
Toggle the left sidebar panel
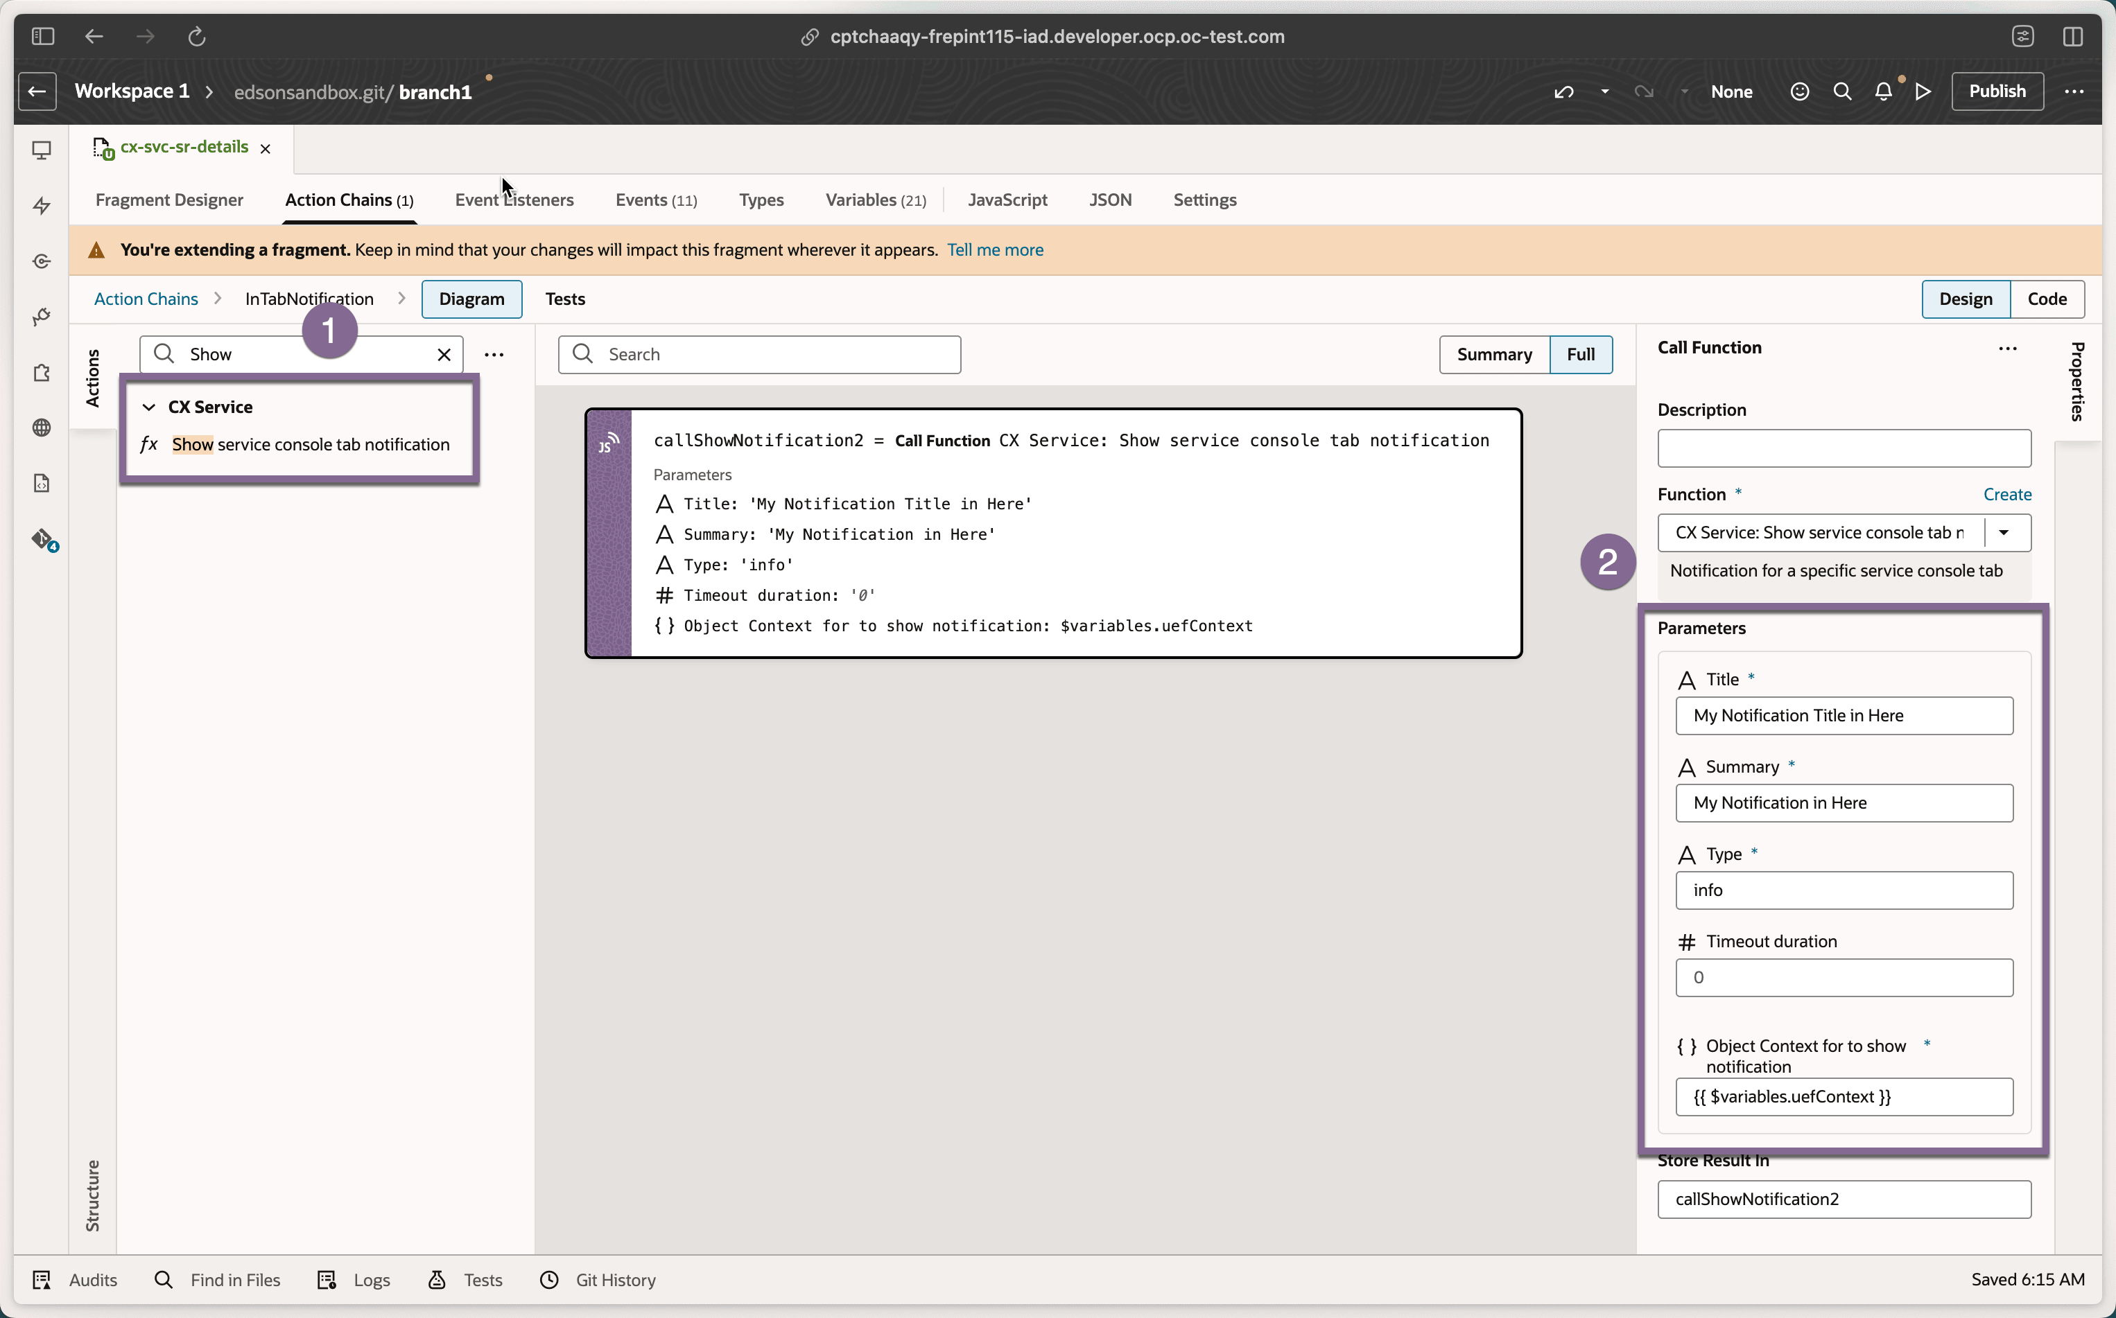coord(42,37)
